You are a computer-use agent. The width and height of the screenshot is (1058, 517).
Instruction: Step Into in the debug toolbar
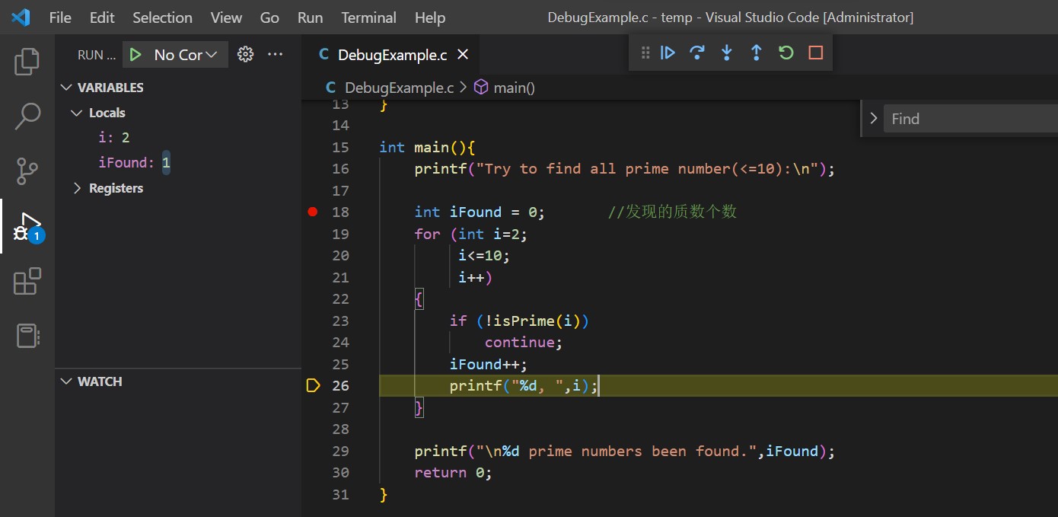click(x=727, y=53)
